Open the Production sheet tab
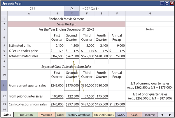The height and width of the screenshot is (118, 175). point(26,115)
